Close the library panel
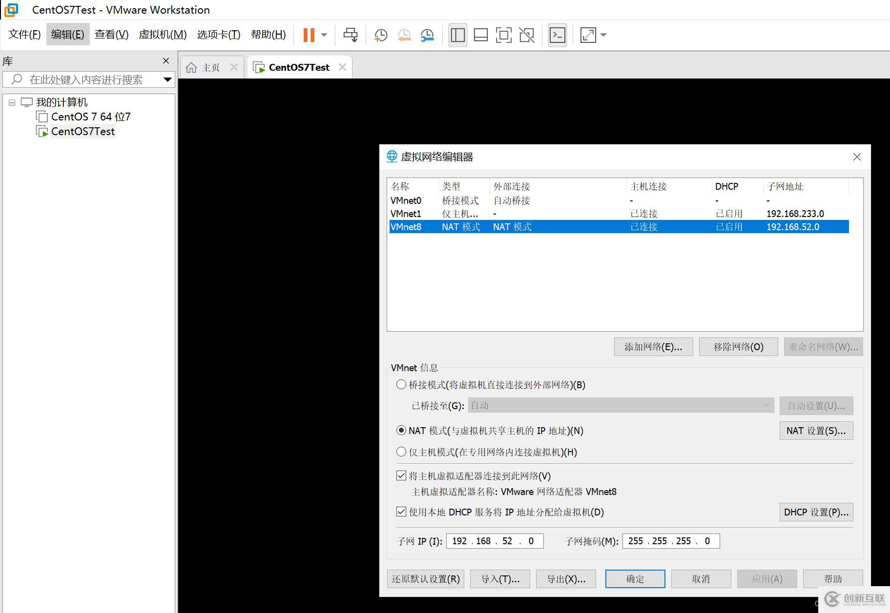This screenshot has width=890, height=613. (166, 61)
